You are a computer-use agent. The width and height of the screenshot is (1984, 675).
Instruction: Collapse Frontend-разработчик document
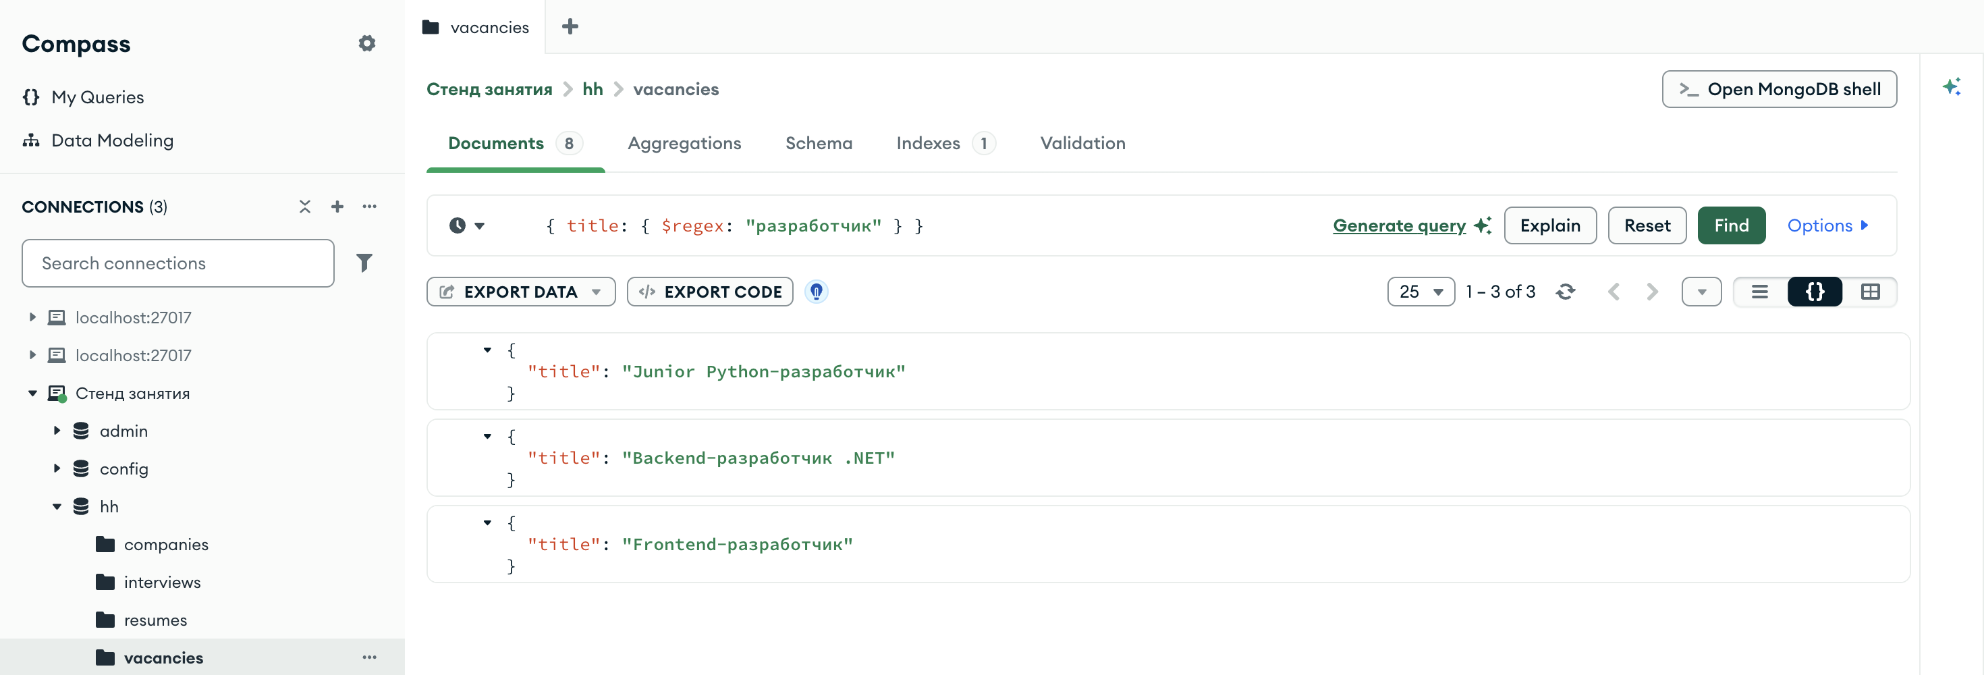point(487,522)
